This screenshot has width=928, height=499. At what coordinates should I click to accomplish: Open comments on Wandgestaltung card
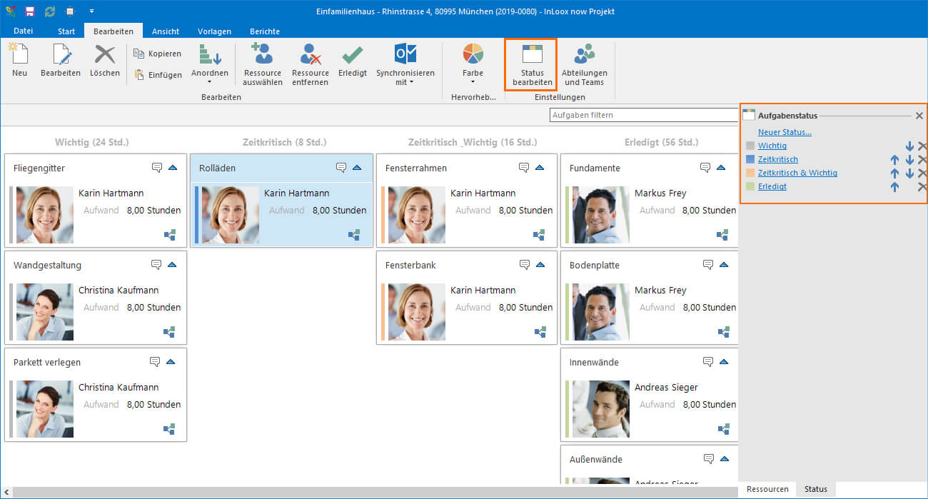tap(157, 265)
